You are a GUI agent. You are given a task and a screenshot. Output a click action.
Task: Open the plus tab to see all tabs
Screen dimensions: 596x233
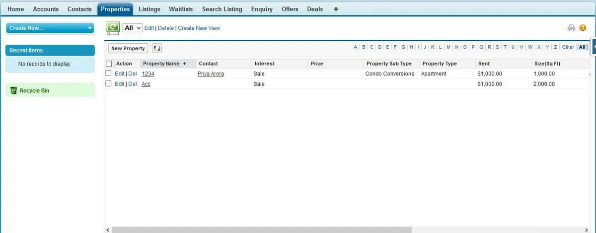point(336,9)
